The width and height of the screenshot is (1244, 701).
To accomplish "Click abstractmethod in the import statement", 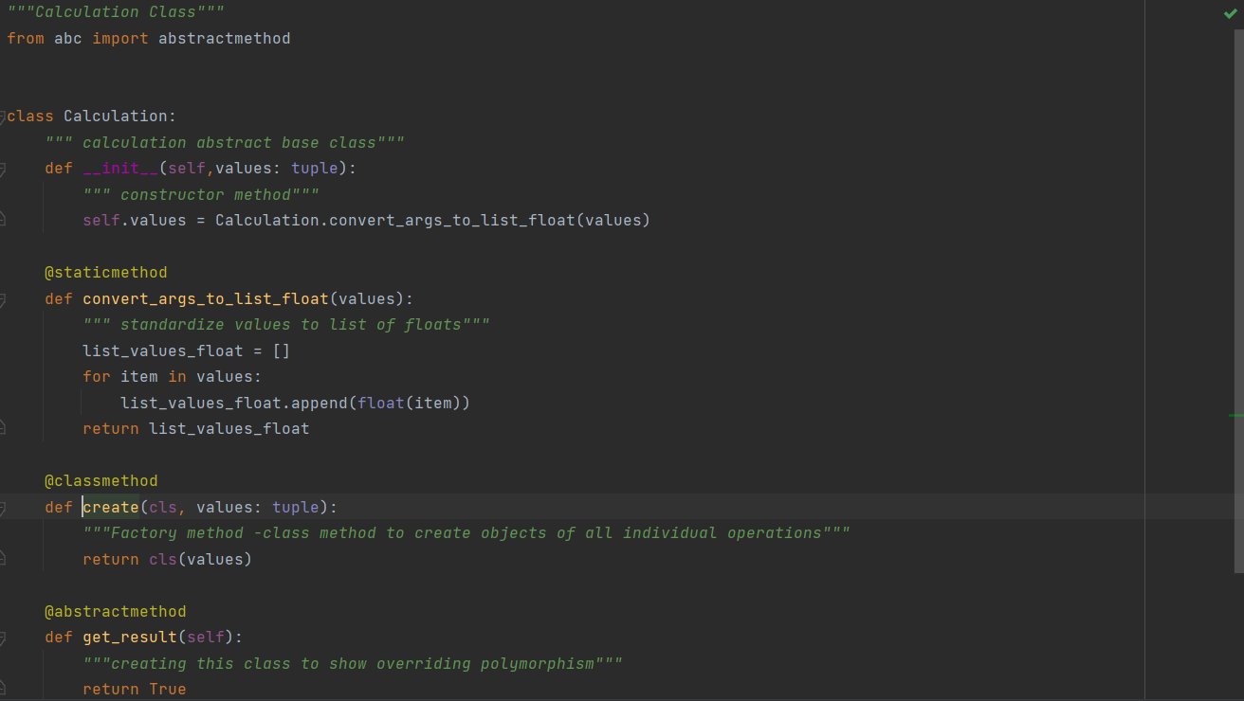I will 224,39.
